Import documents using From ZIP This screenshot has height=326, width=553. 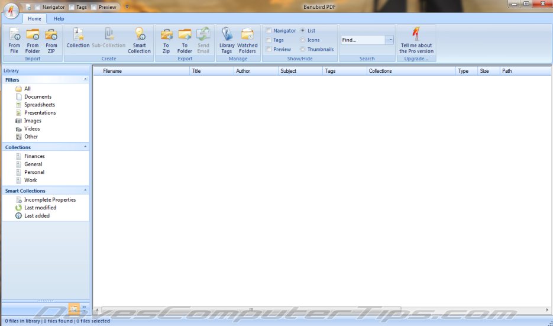coord(51,40)
